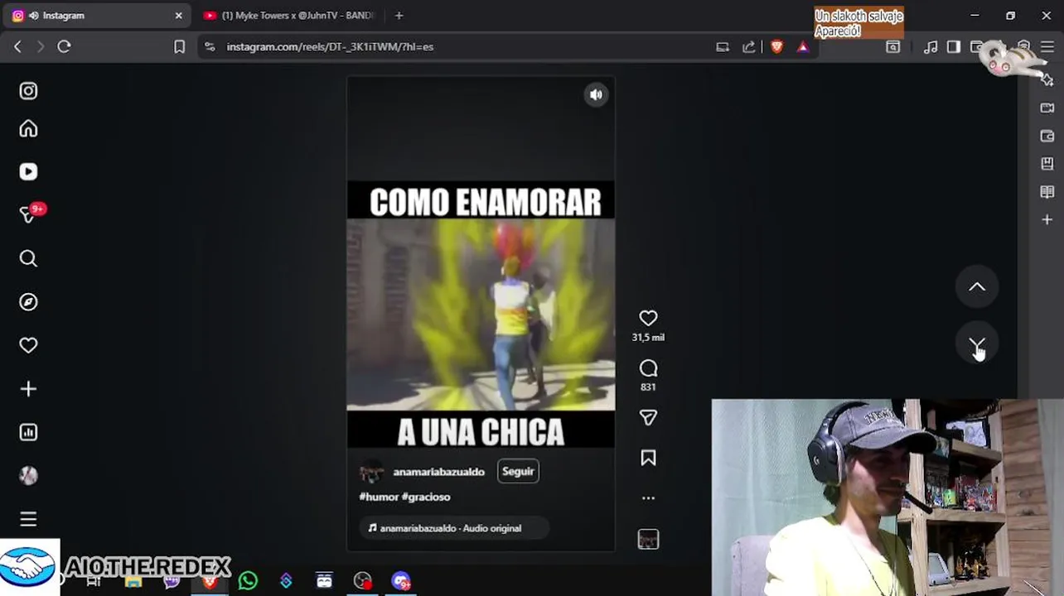This screenshot has width=1064, height=596.
Task: Go to next reel with down chevron
Action: coord(977,344)
